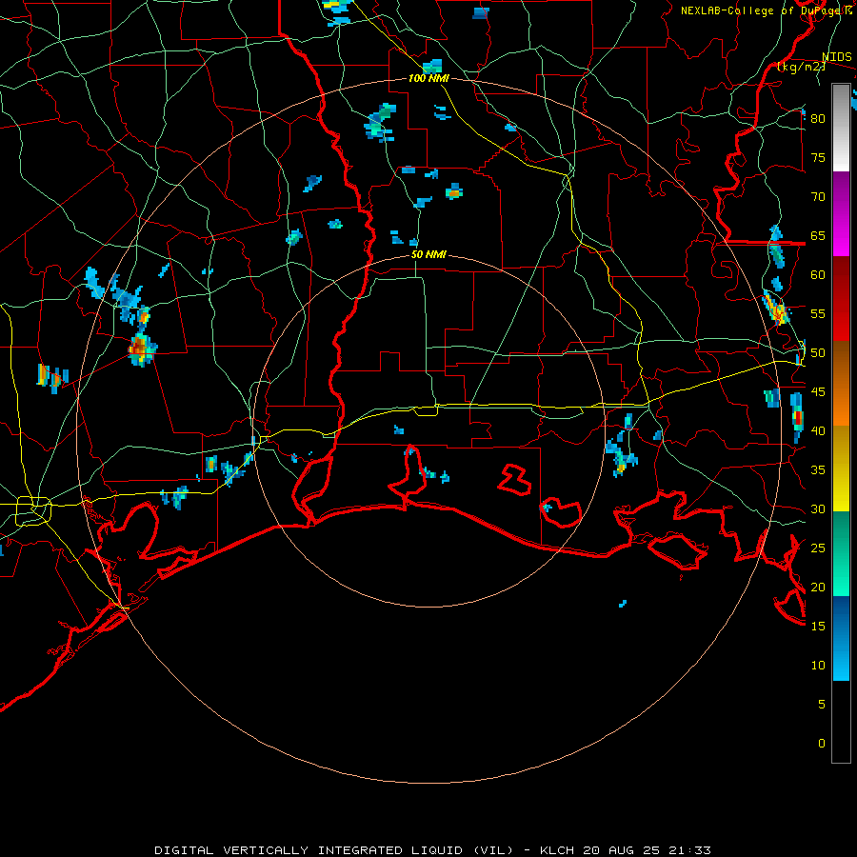This screenshot has height=857, width=857.
Task: Click the red segment of the color bar
Action: click(x=841, y=299)
